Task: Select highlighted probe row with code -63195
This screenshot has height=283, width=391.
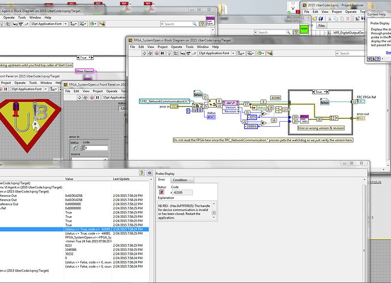Action: [x=74, y=229]
